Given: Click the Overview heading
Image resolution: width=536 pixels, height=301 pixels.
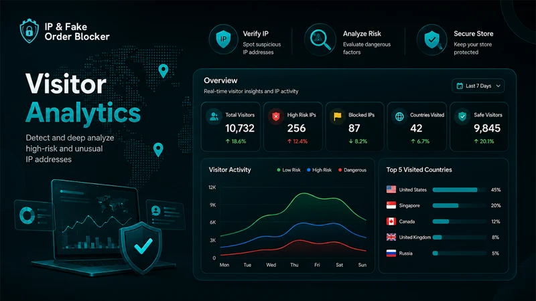Looking at the screenshot, I should tap(220, 80).
